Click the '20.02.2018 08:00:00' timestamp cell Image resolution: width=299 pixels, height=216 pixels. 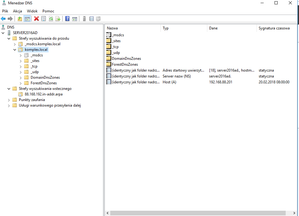coord(274,82)
